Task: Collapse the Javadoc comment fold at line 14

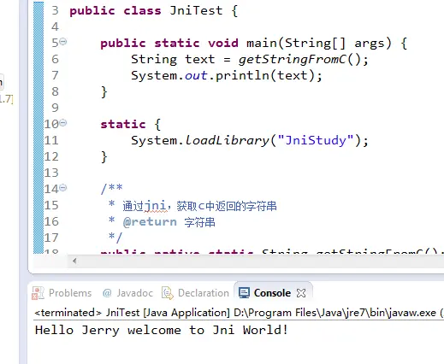Action: tap(63, 188)
